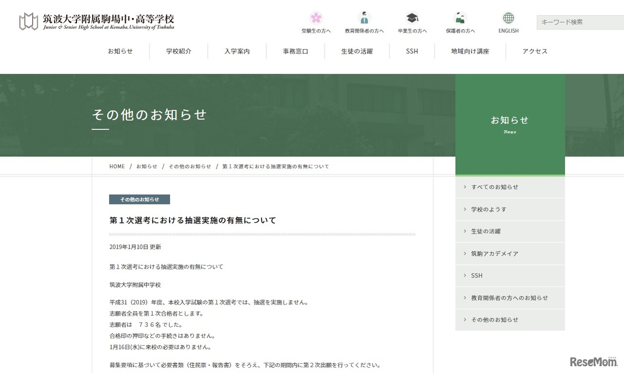Open the 学校紹介 menu item
The width and height of the screenshot is (624, 373).
[178, 51]
